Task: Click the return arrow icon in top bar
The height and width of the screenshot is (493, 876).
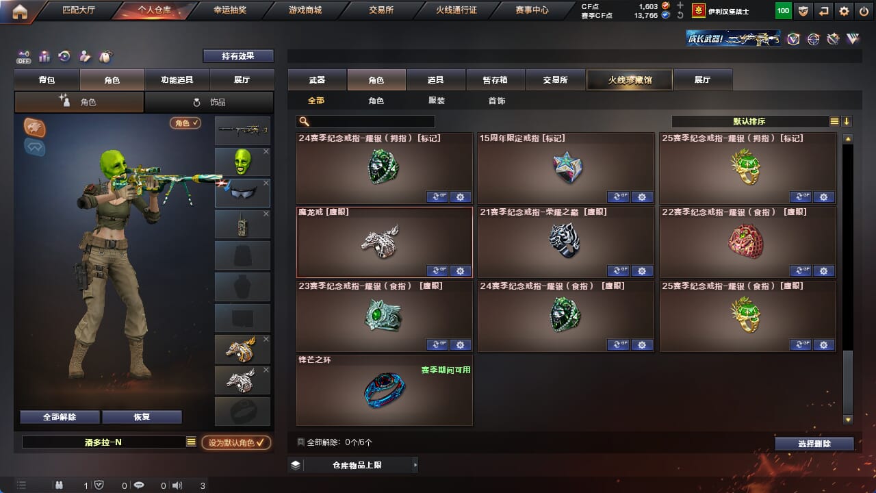Action: pos(824,11)
